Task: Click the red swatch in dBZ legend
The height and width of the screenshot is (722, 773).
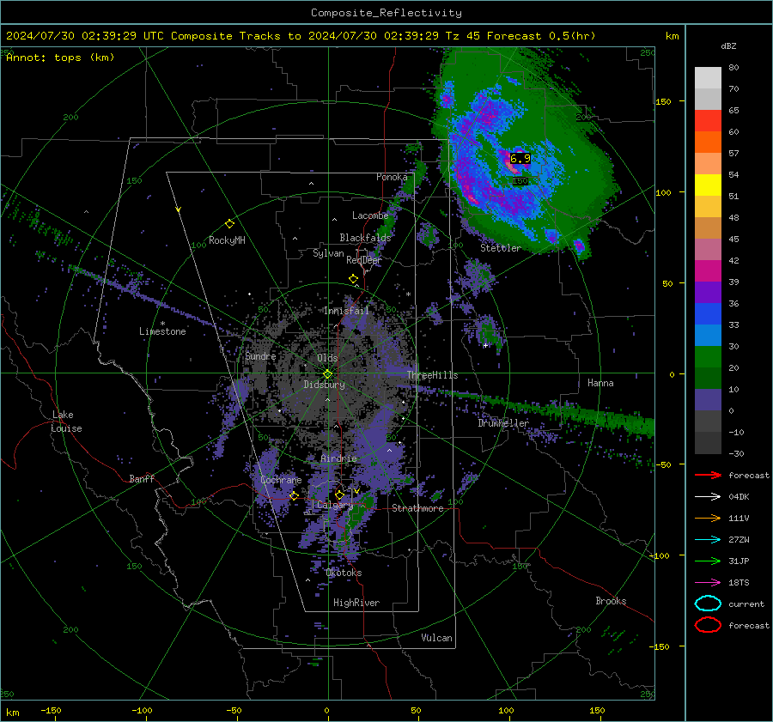Action: coord(708,121)
